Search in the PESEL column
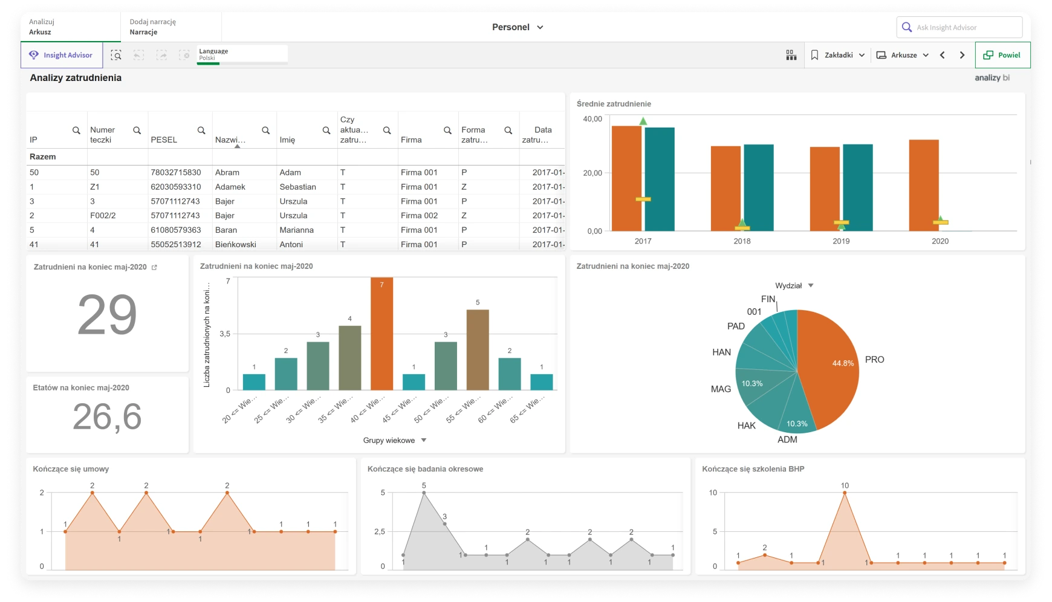The image size is (1052, 602). tap(201, 131)
